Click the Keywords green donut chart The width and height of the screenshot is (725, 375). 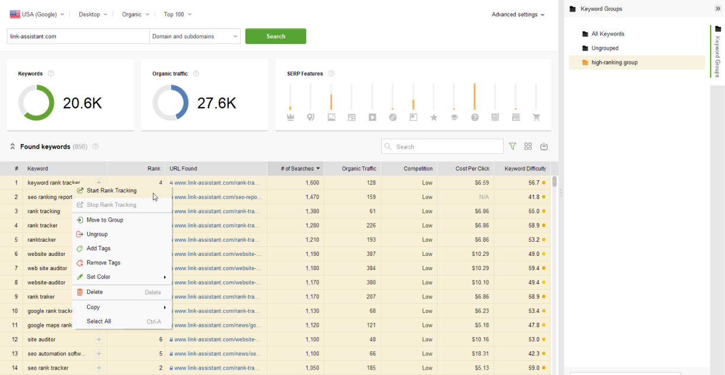pyautogui.click(x=36, y=103)
